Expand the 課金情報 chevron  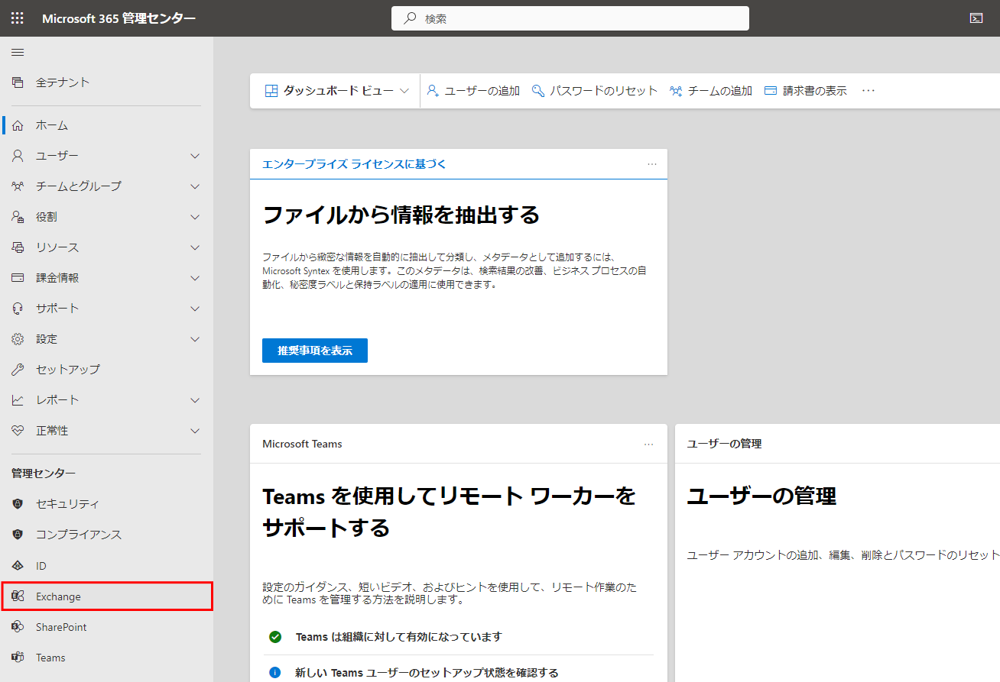195,278
